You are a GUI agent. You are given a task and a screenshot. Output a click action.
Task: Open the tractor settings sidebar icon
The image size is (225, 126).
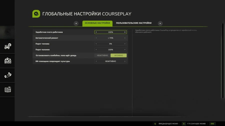point(8,46)
